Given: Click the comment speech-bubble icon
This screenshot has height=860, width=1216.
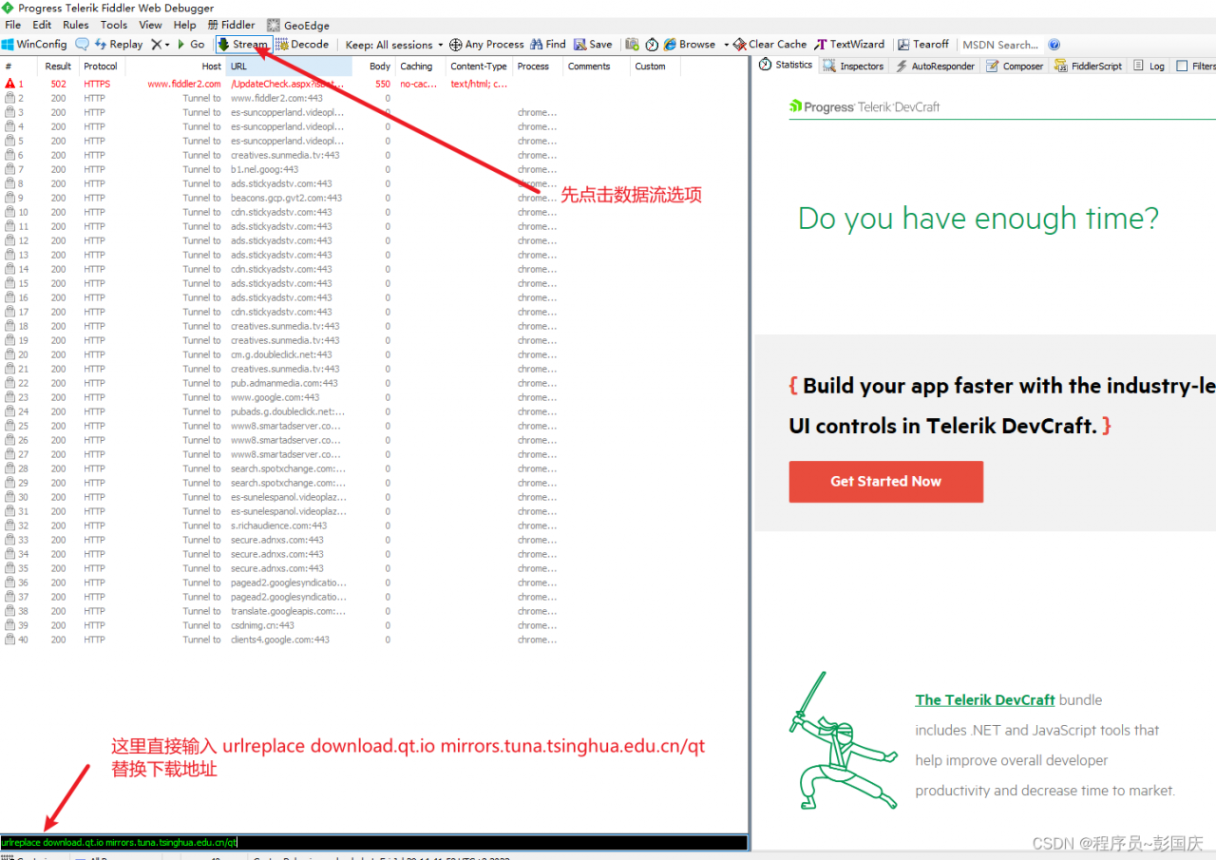Looking at the screenshot, I should (82, 44).
